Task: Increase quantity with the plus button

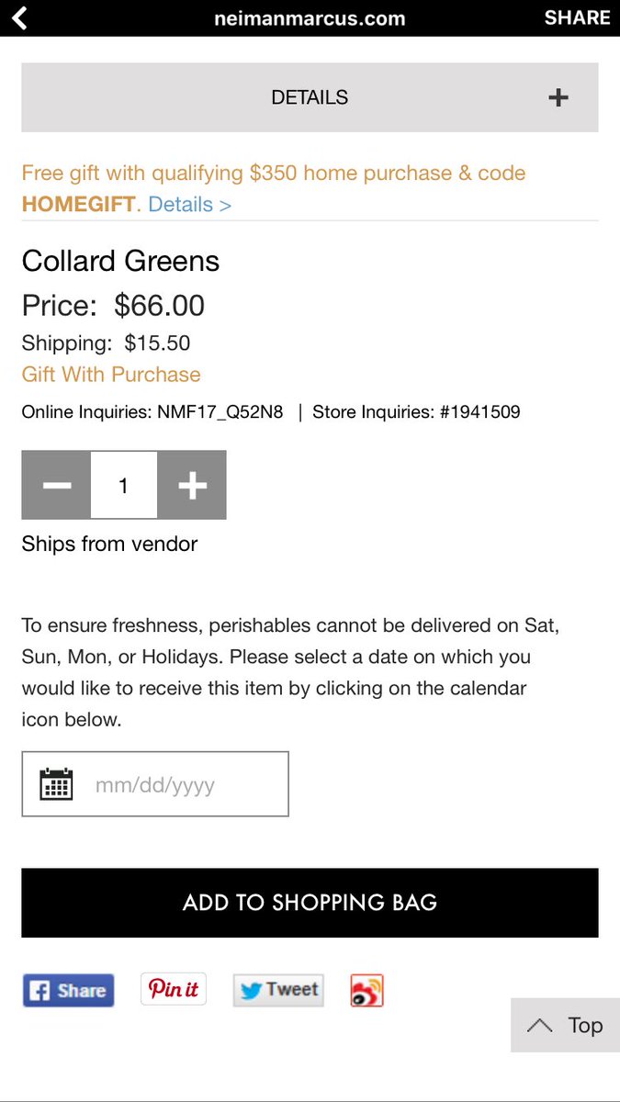Action: pos(192,485)
